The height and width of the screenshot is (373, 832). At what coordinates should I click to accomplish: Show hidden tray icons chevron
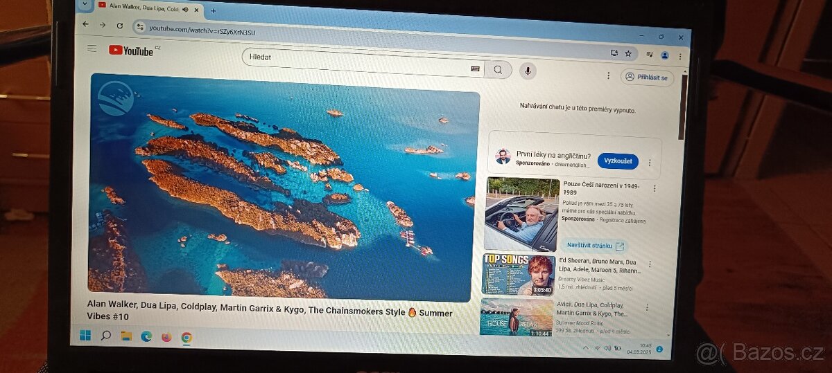585,347
